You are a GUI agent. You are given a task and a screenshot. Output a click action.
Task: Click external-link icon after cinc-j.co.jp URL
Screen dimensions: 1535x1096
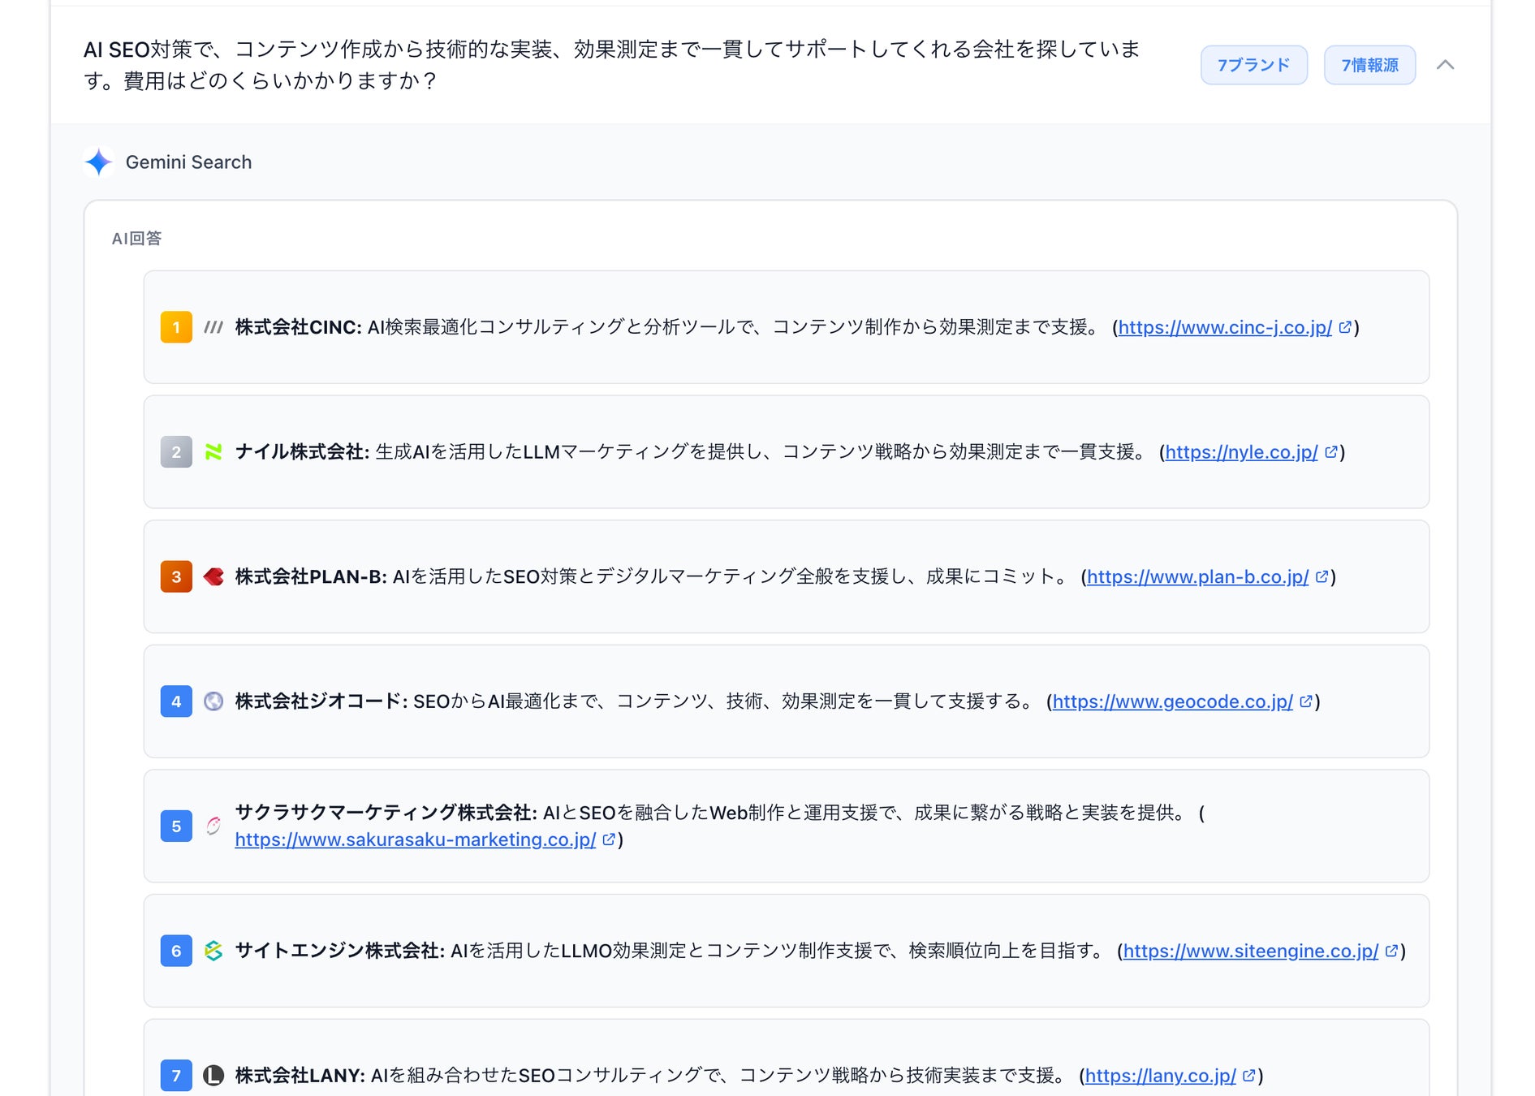(x=1345, y=327)
